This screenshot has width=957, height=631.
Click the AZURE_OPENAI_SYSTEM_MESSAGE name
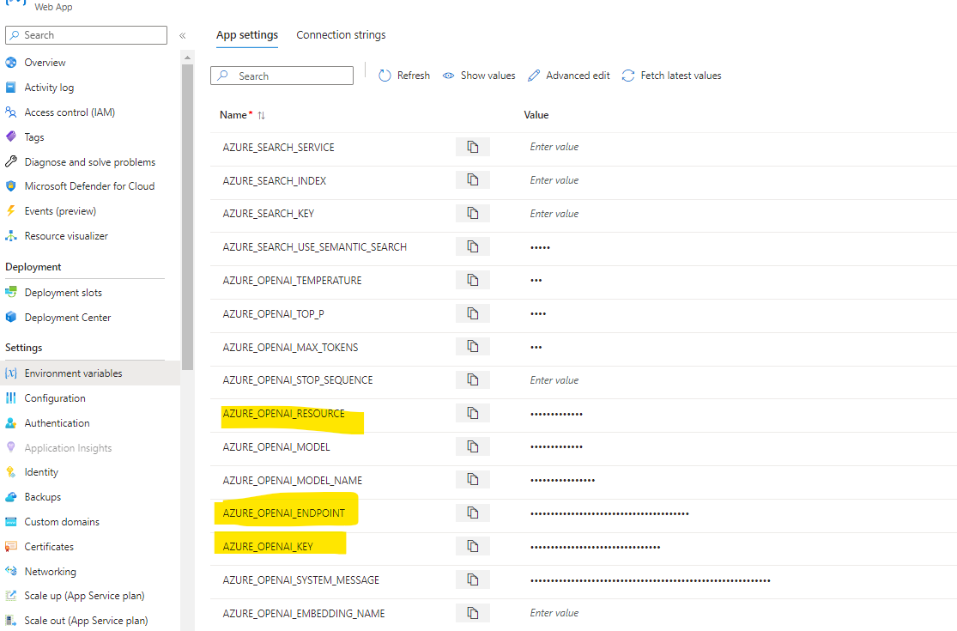pos(301,580)
